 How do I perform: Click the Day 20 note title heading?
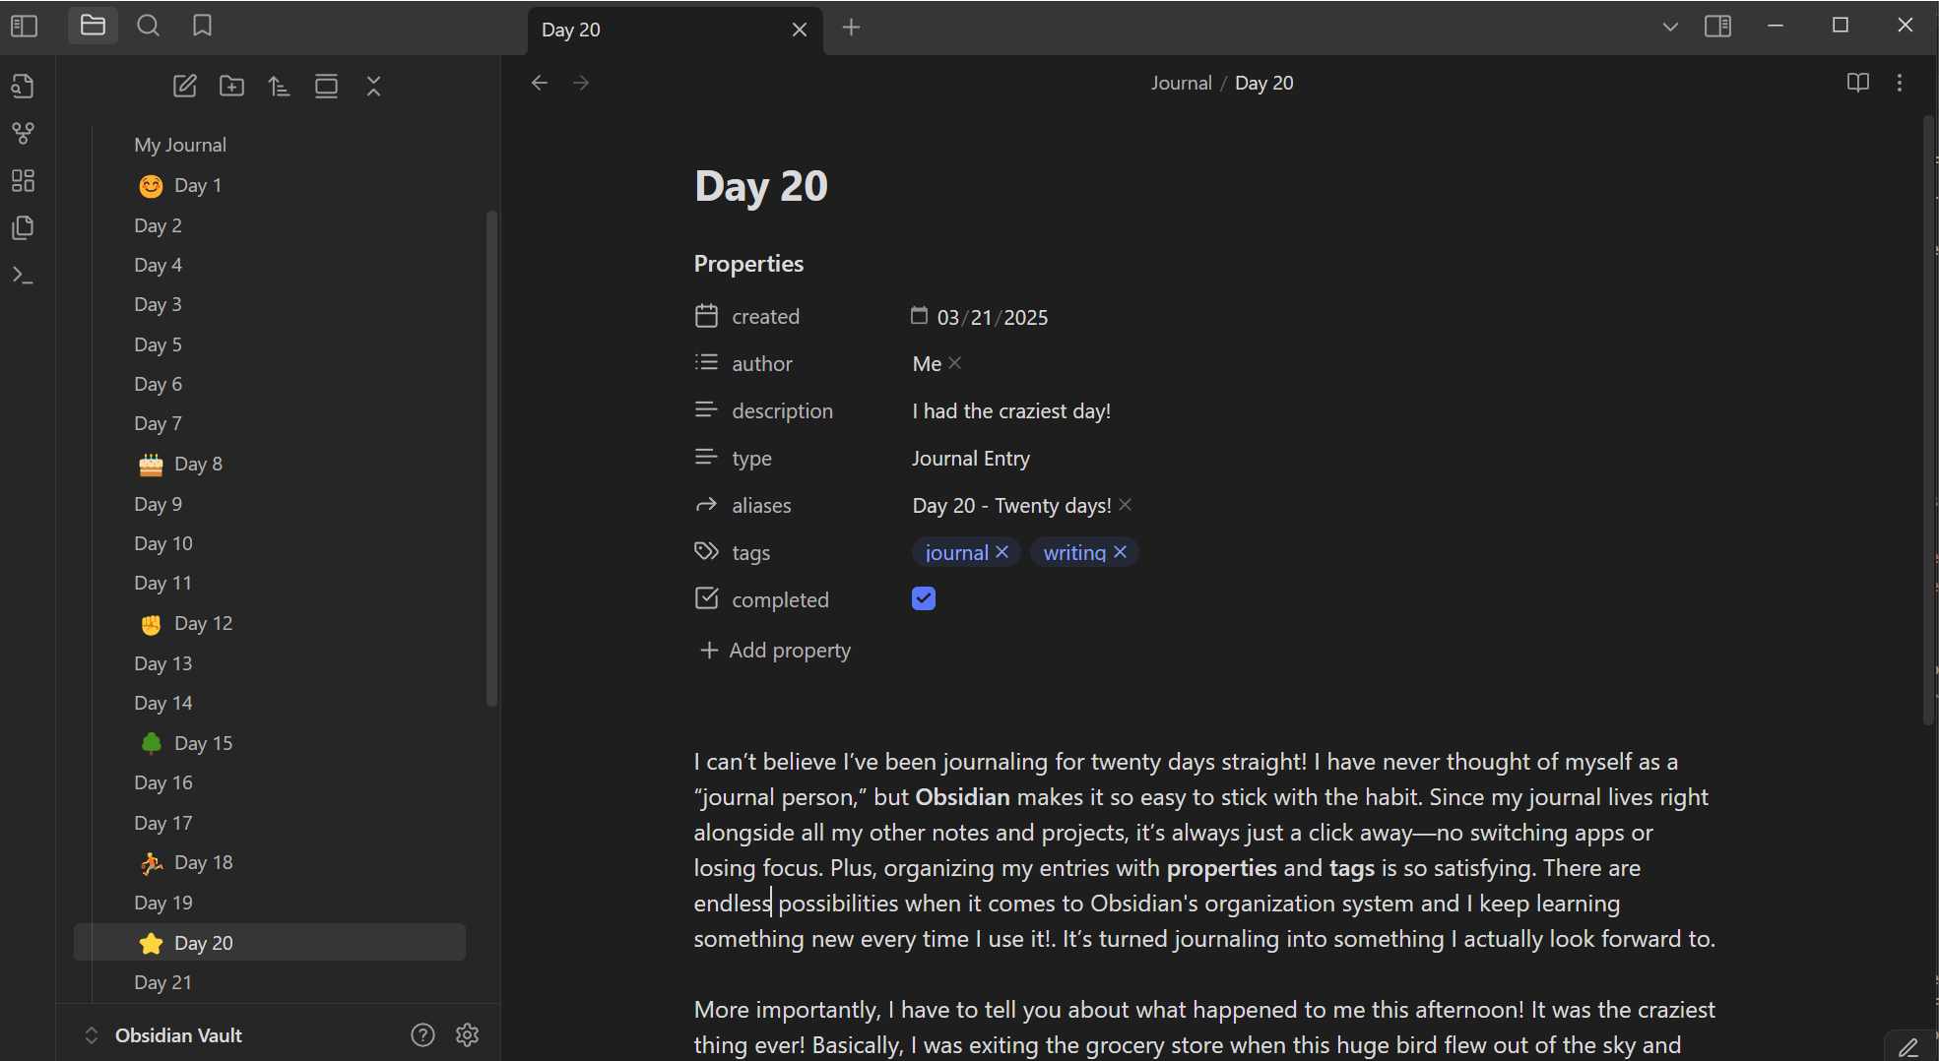[761, 186]
